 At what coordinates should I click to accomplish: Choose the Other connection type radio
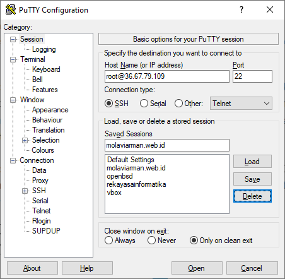(178, 104)
